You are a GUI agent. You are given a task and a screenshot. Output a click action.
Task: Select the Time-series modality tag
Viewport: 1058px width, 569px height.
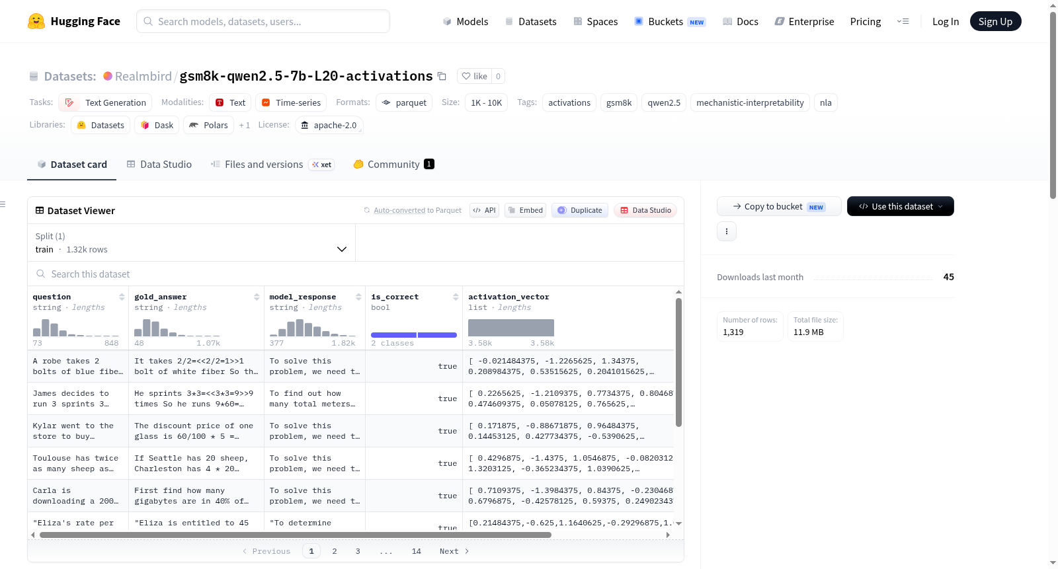click(x=291, y=102)
